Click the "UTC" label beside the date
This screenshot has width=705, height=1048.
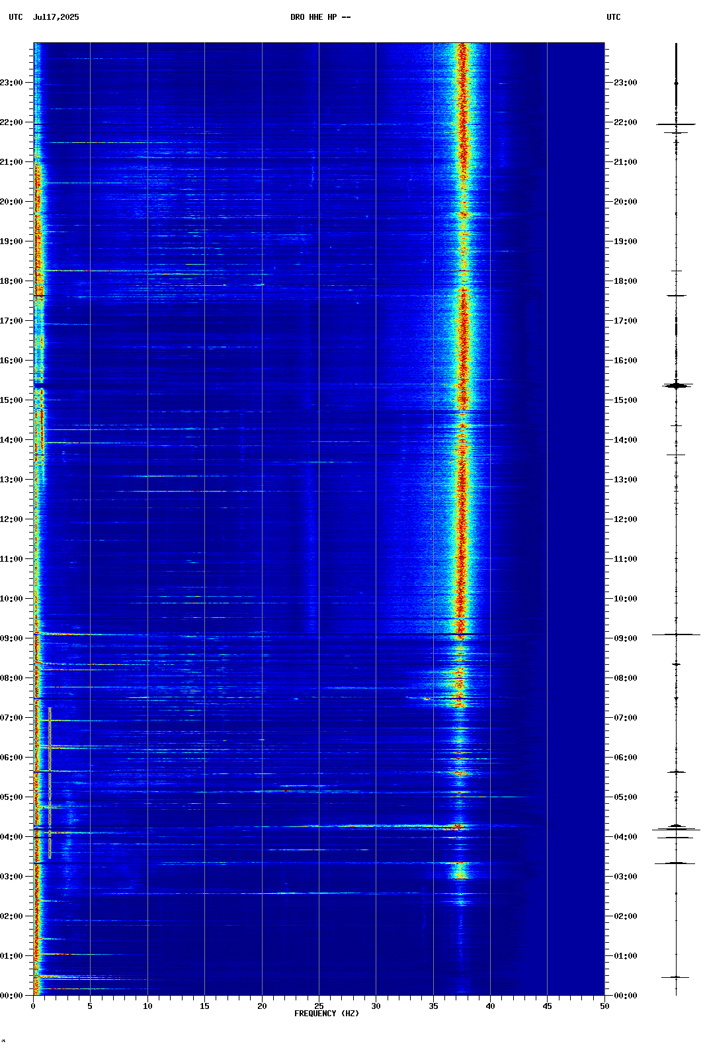(16, 17)
